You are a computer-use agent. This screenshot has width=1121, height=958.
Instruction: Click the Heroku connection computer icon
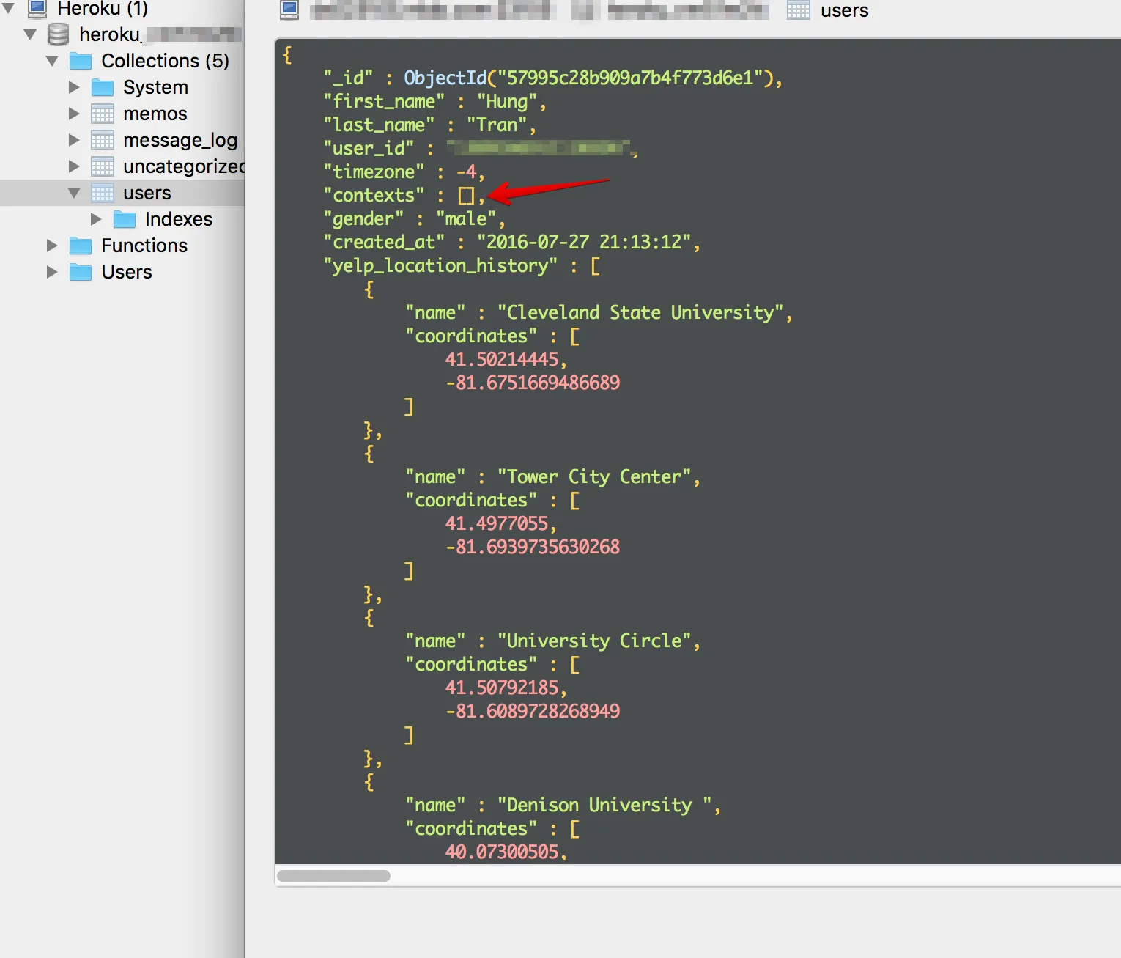tap(37, 8)
